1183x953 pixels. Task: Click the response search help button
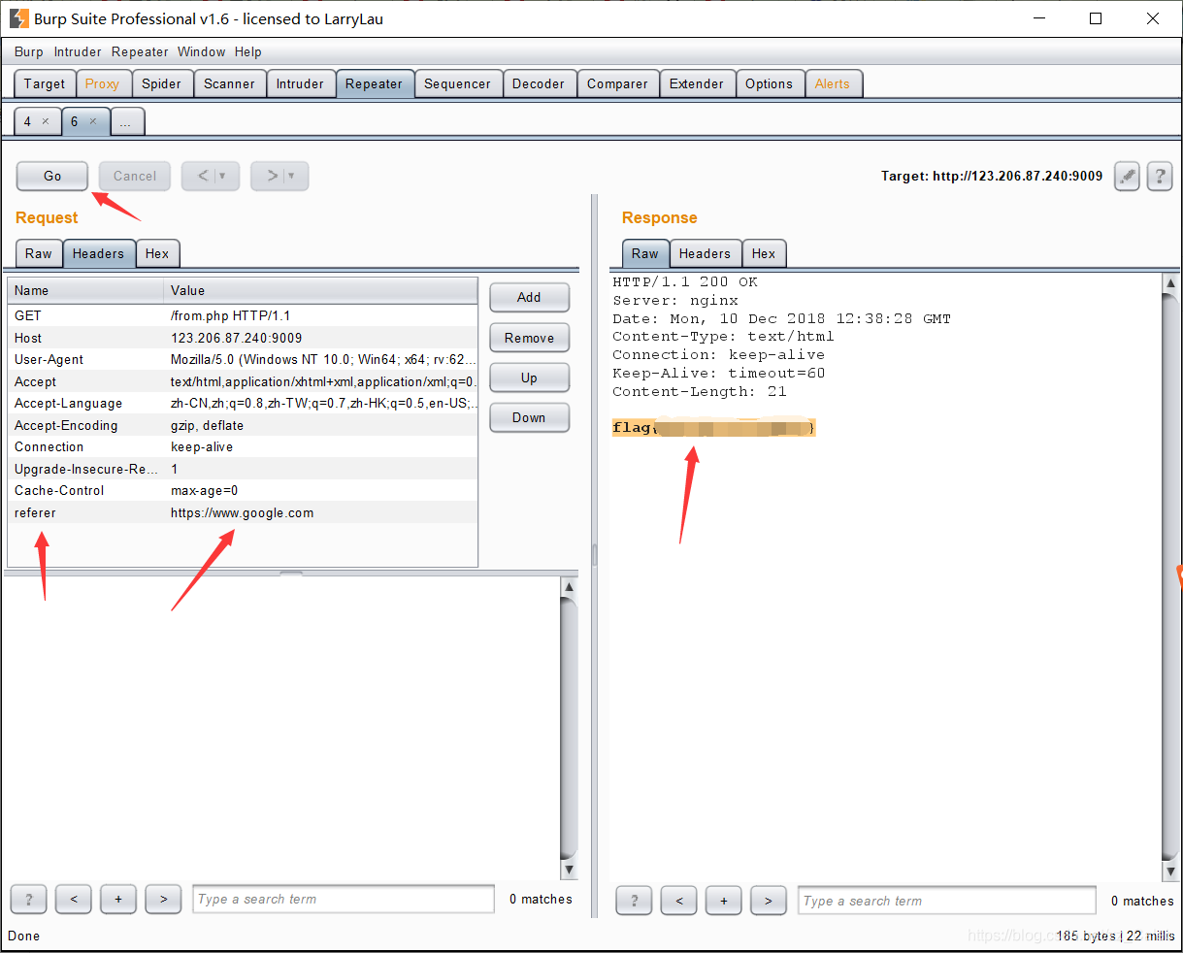(635, 901)
